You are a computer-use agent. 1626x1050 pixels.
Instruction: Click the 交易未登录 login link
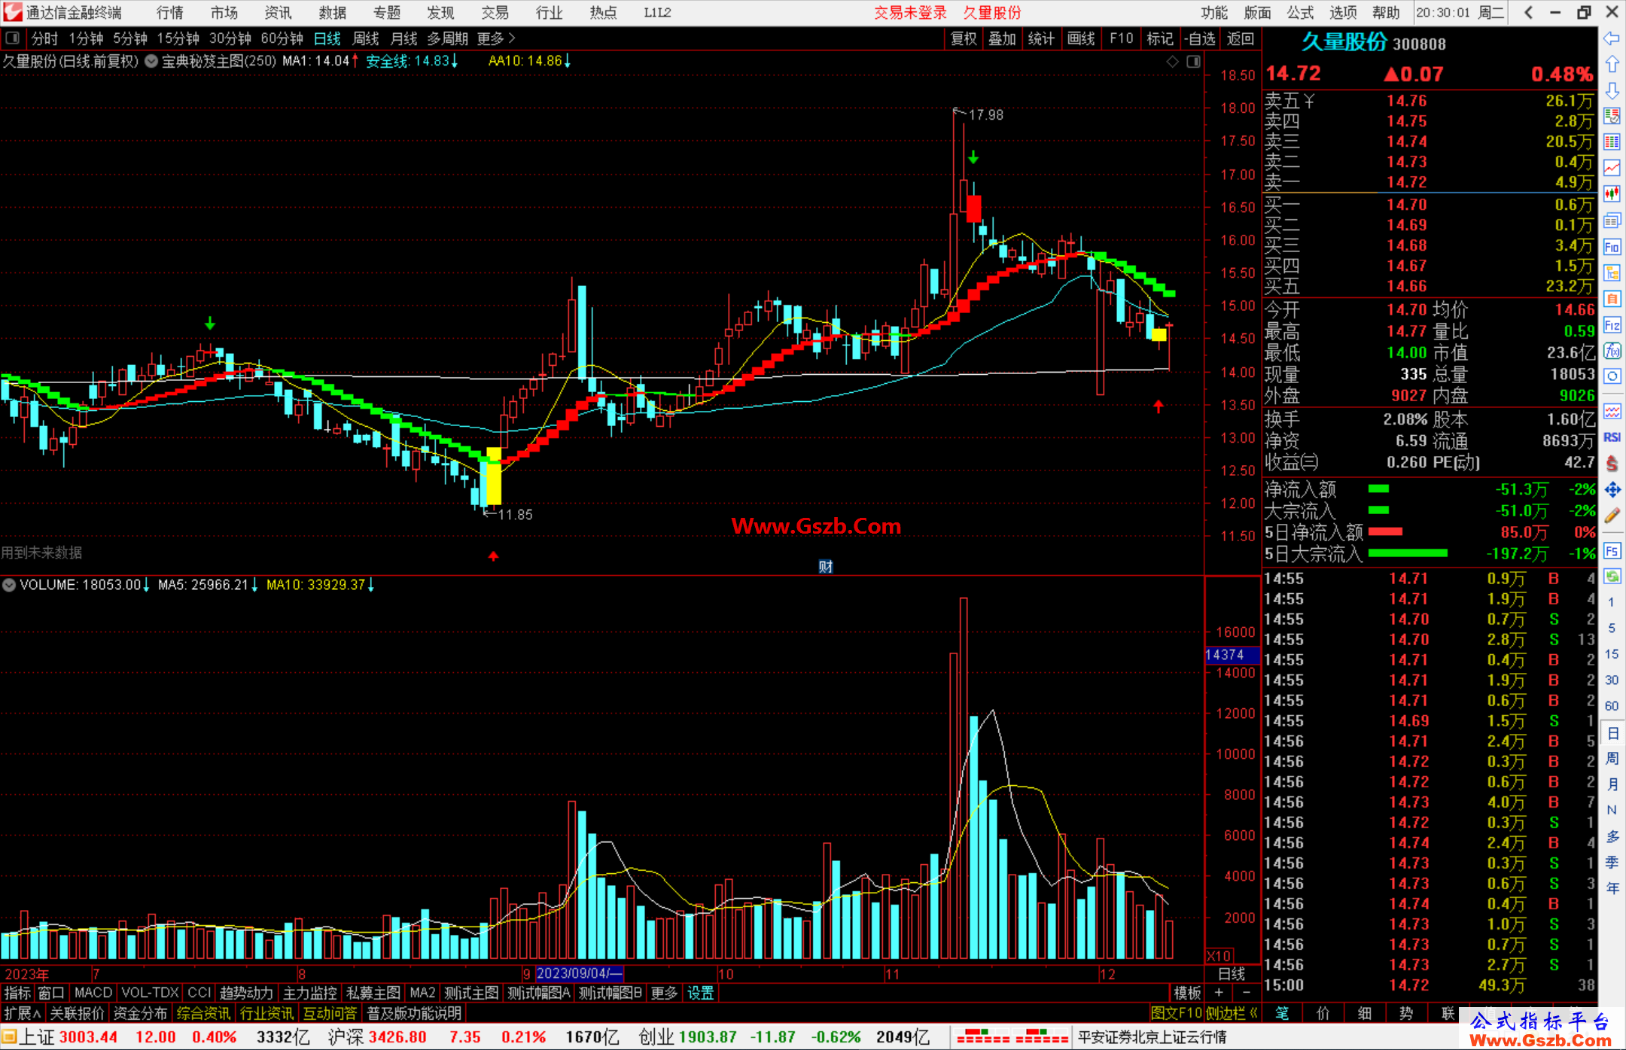[910, 12]
